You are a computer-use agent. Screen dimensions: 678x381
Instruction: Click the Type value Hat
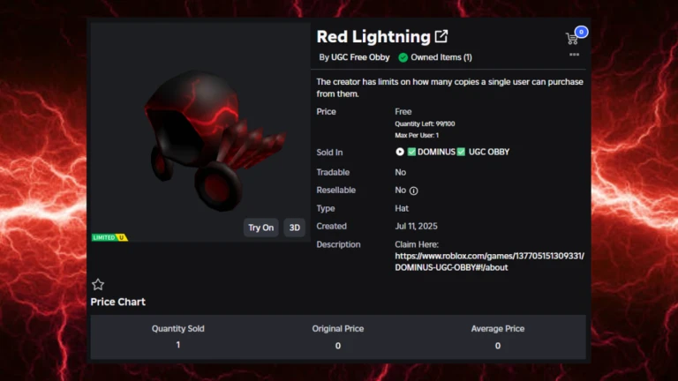click(402, 208)
